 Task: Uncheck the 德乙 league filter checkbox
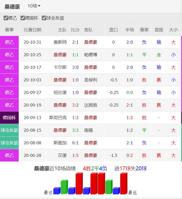click(6, 18)
